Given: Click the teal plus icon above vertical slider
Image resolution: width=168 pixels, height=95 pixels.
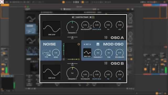Looking at the screenshot, I should click(x=64, y=44).
